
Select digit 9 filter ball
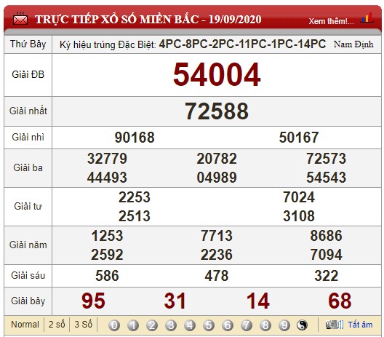[284, 325]
